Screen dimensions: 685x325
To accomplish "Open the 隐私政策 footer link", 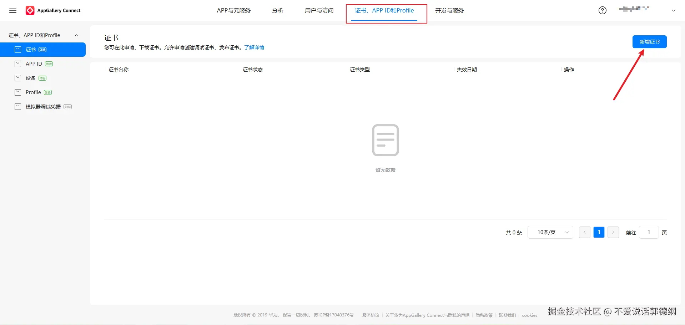I will click(x=484, y=315).
